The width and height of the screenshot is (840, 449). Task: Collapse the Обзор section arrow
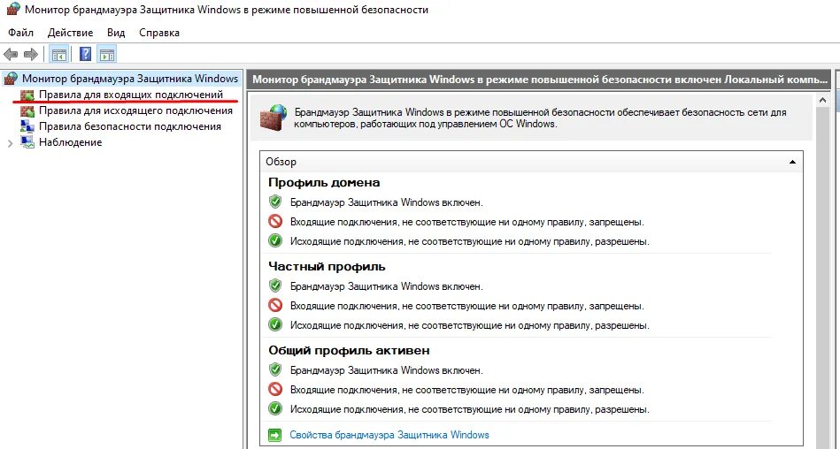click(792, 162)
